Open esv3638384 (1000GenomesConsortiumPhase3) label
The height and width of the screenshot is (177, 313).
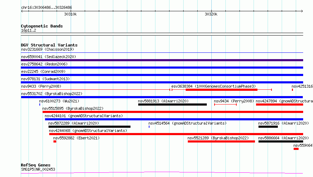(213, 86)
